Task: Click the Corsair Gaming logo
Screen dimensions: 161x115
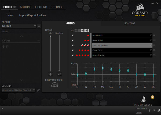Action: [x=140, y=10]
